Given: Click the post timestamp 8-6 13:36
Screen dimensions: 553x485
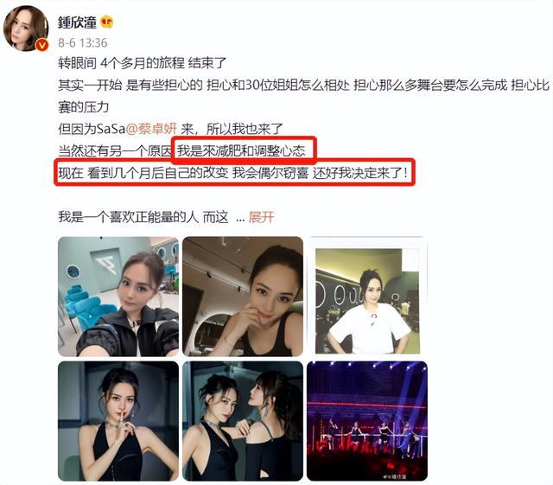Looking at the screenshot, I should point(83,43).
